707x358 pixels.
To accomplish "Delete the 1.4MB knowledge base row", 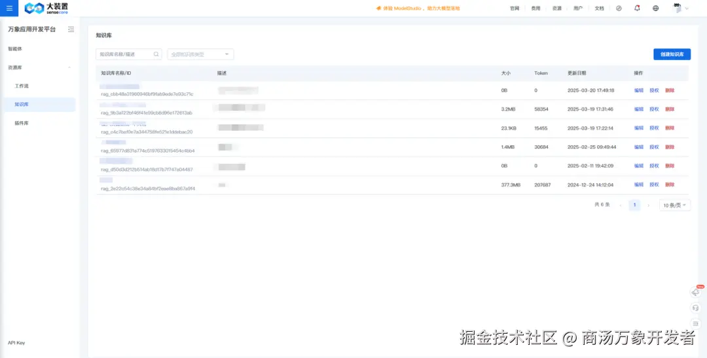I will tap(670, 147).
